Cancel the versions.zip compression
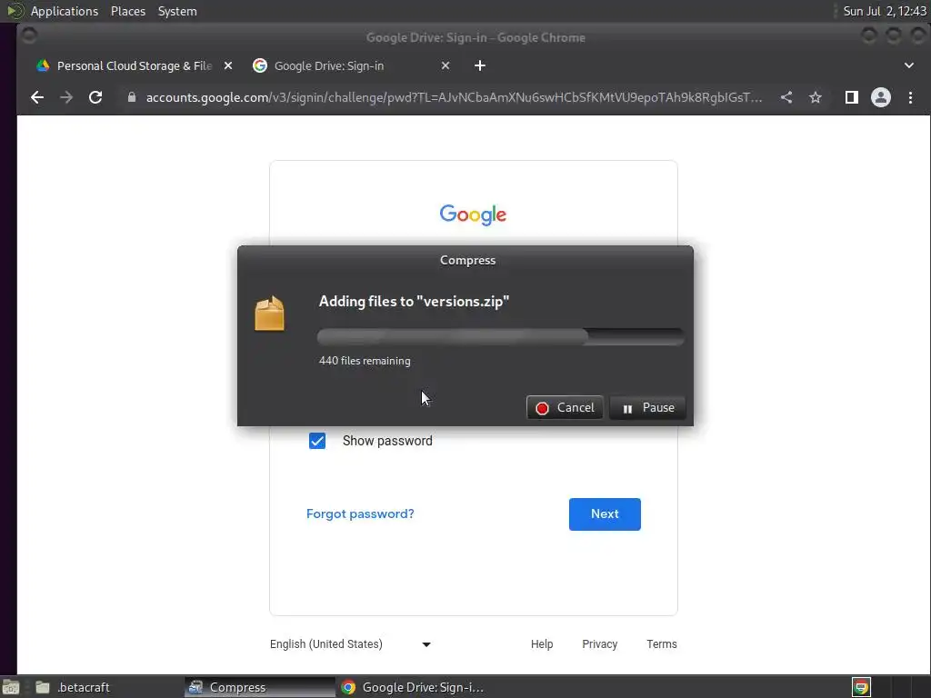This screenshot has height=698, width=931. pos(565,408)
